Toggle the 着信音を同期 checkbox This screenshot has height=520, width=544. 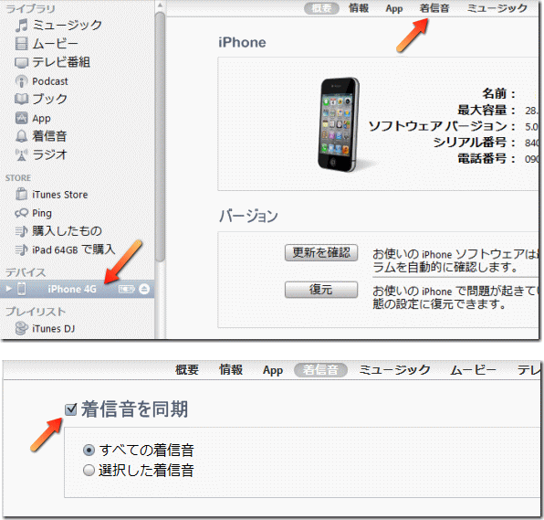[71, 409]
